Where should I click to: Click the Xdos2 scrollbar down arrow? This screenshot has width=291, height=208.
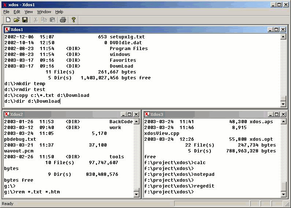[x=137, y=194]
